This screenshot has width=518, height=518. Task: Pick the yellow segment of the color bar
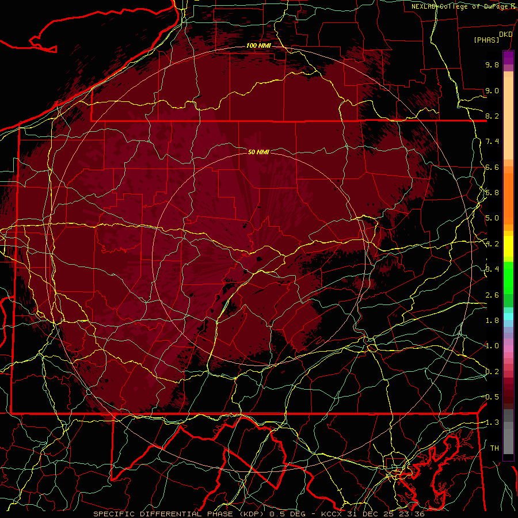508,246
